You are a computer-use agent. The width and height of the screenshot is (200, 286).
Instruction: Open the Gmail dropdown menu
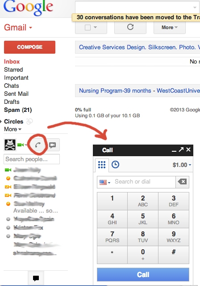tap(18, 28)
